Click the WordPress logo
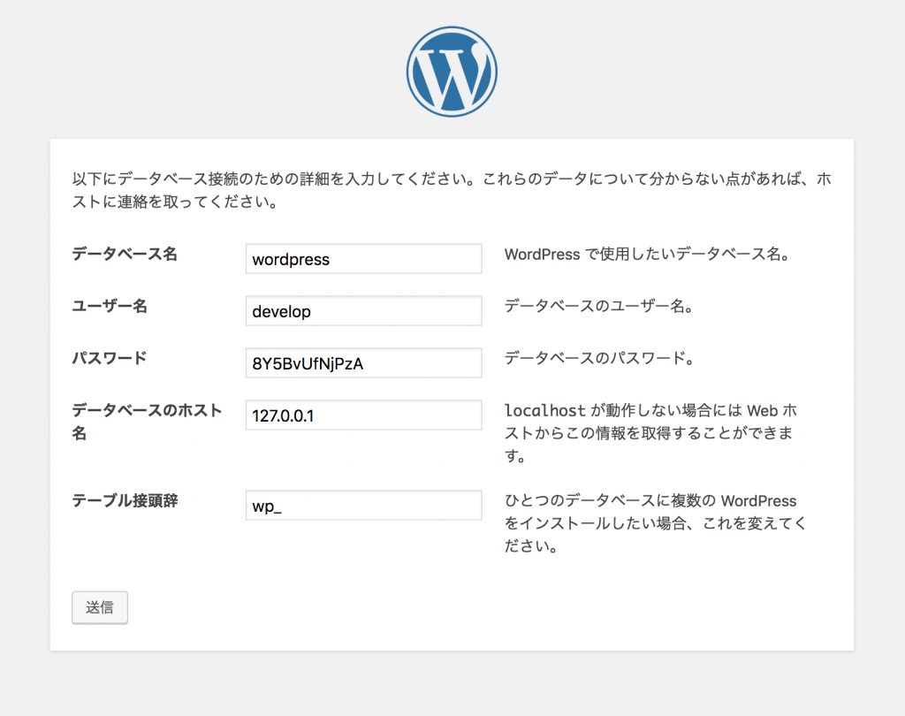Viewport: 905px width, 716px height. (x=452, y=72)
